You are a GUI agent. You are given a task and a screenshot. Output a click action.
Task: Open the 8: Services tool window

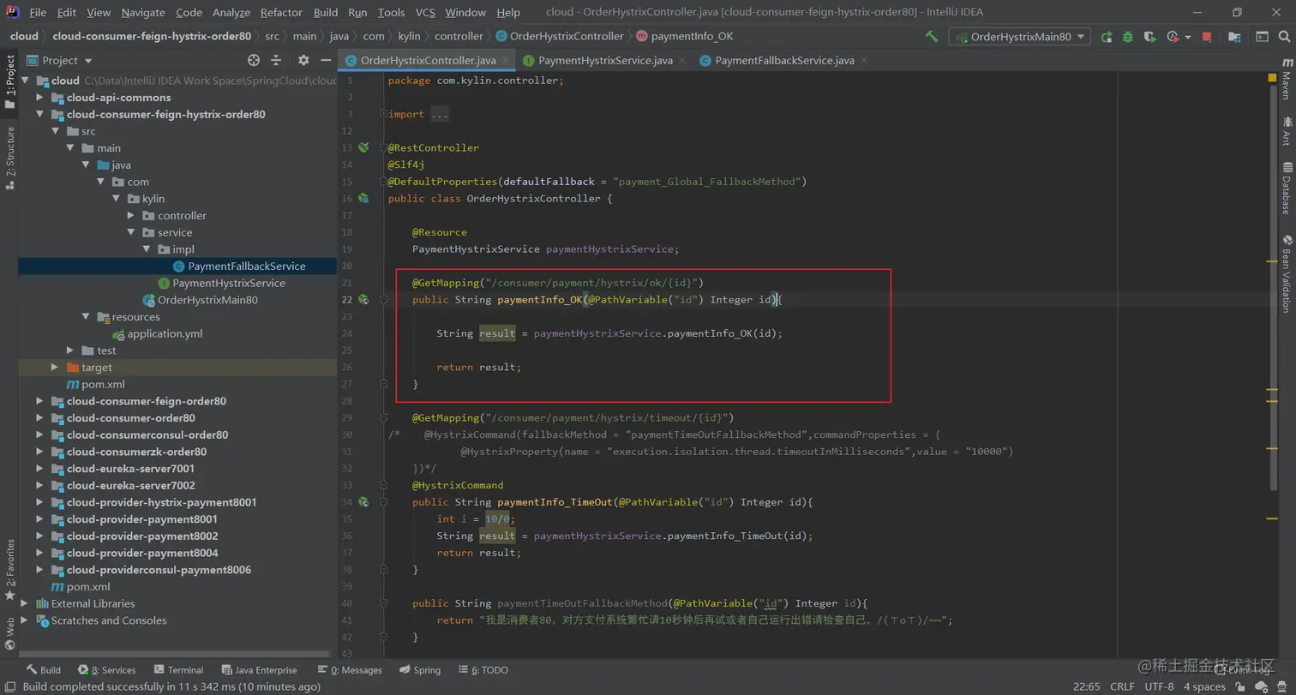click(x=107, y=670)
